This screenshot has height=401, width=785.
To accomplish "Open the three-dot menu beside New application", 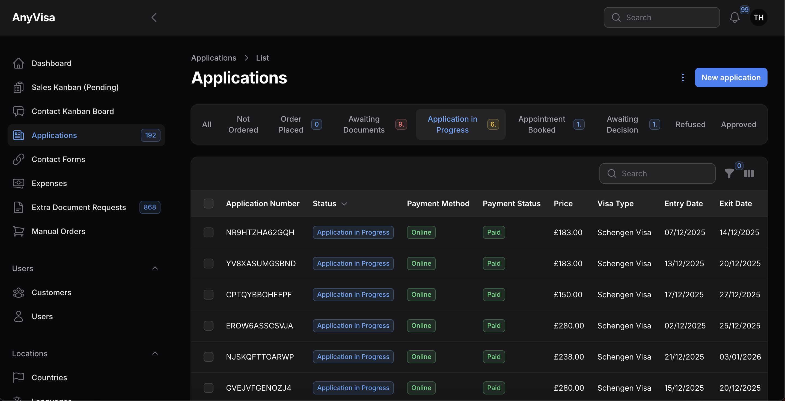I will pos(683,77).
